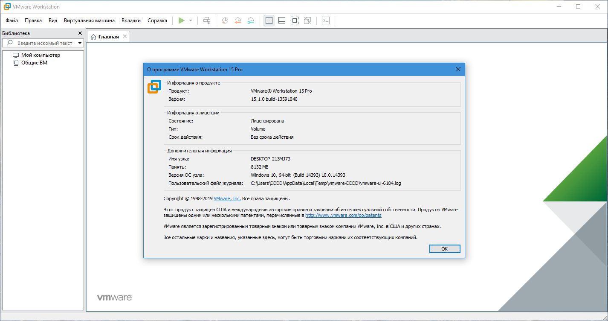This screenshot has height=321, width=608.
Task: Open the library search filter dropdown
Action: point(79,43)
